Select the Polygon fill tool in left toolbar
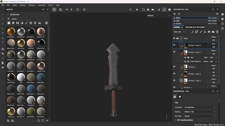 click(3, 28)
